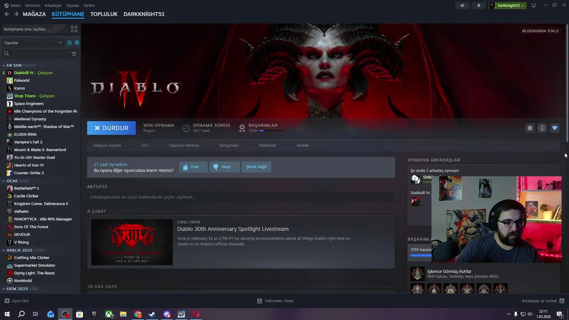The height and width of the screenshot is (320, 569).
Task: Open the Görünüm menu
Action: (32, 5)
